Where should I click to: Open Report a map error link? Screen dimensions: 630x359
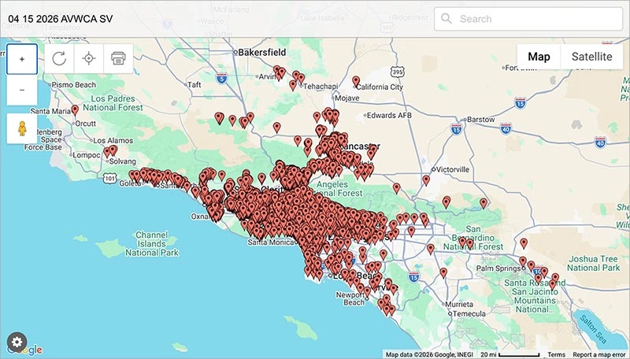coord(598,354)
